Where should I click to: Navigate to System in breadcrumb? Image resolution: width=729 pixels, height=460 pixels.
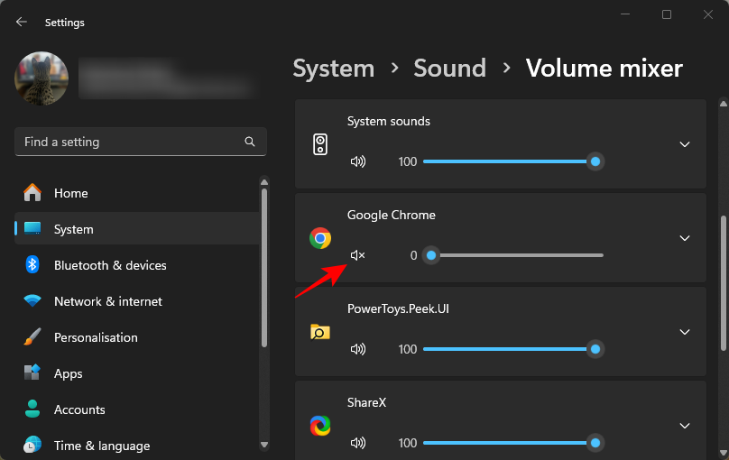point(333,69)
